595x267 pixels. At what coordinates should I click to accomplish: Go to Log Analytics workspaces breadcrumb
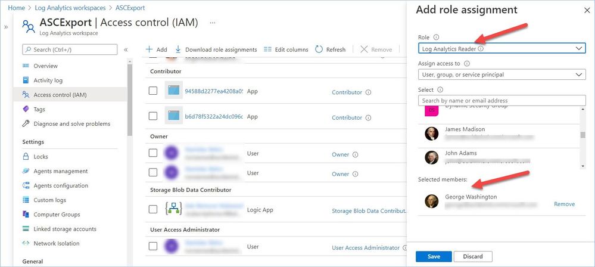pos(71,8)
